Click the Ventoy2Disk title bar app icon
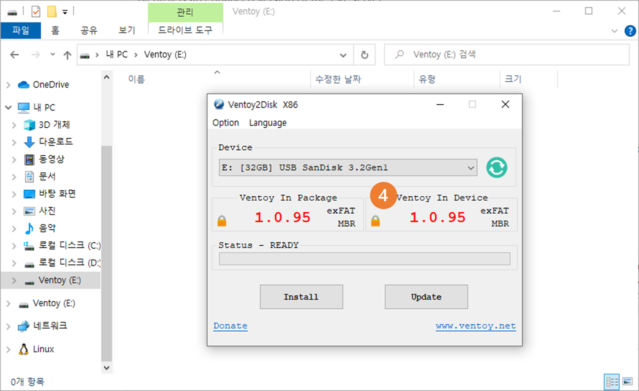 [x=219, y=104]
